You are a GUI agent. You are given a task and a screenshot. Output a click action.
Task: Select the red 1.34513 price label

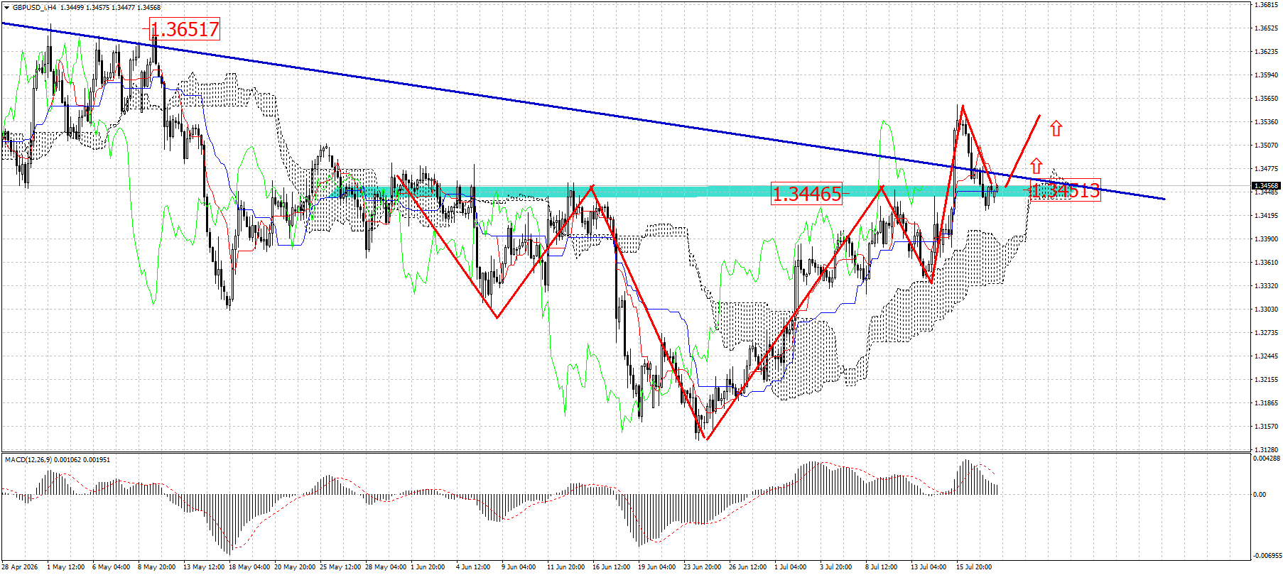1065,190
